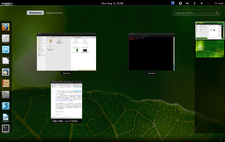Launch Firefox from the dash
Image resolution: width=225 pixels, height=142 pixels.
coord(6,27)
